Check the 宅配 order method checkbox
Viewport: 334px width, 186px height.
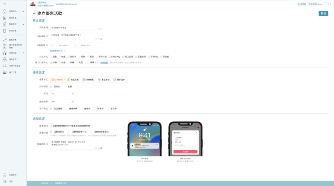tap(77, 63)
